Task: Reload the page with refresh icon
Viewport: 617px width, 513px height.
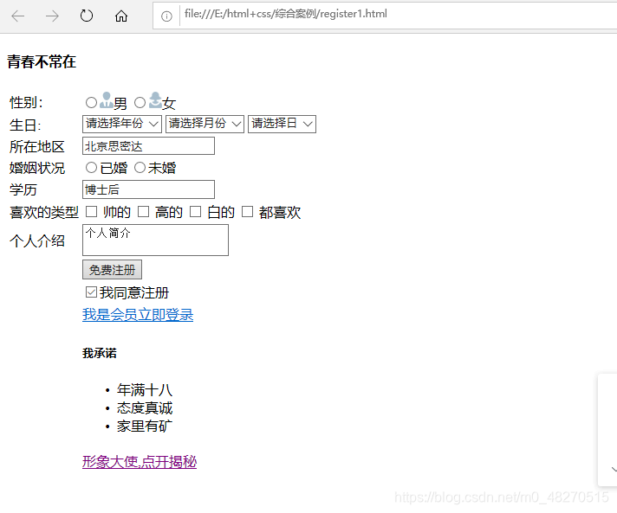Action: click(87, 16)
